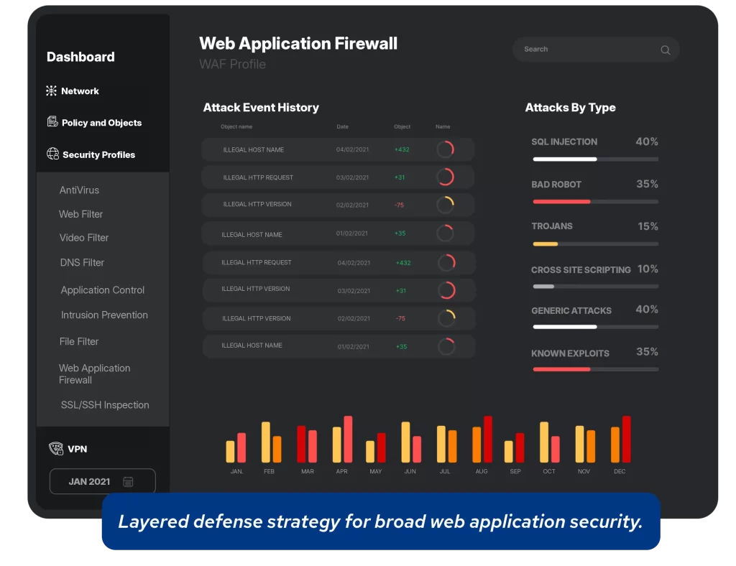Open the JAN 2021 date selector

click(x=102, y=481)
